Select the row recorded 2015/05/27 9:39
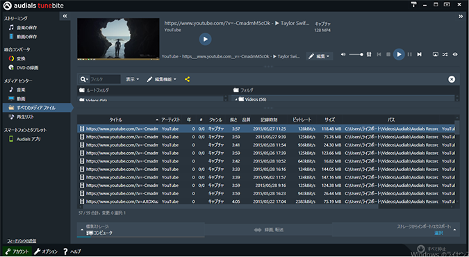 (266, 137)
